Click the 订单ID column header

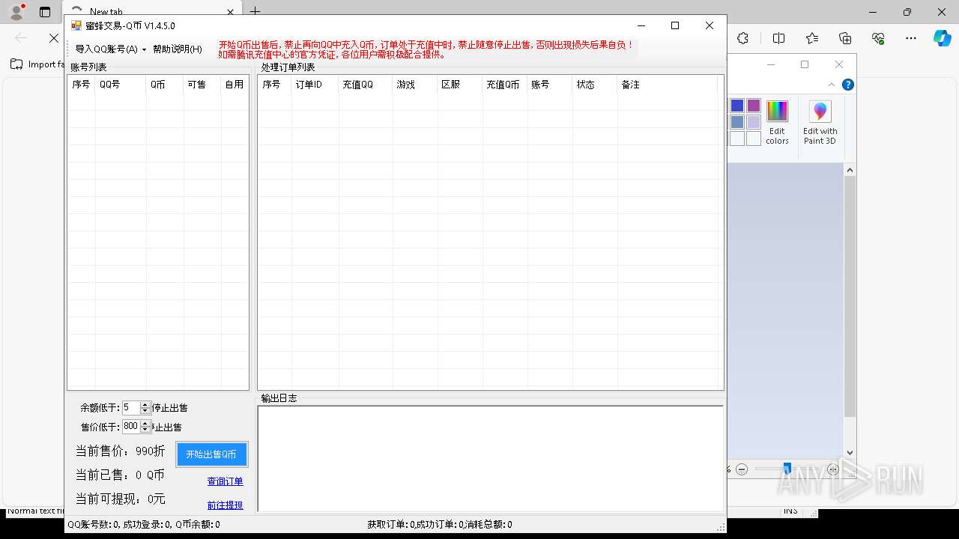point(315,85)
